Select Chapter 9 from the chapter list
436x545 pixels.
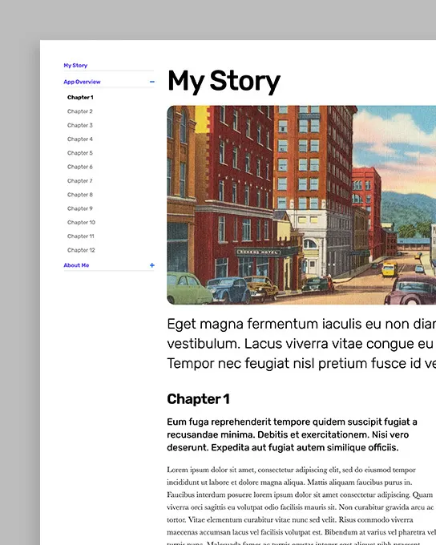[x=80, y=208]
